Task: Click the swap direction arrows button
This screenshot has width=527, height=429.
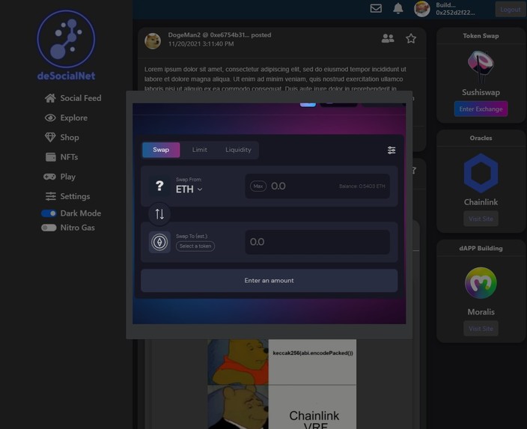Action: coord(159,214)
